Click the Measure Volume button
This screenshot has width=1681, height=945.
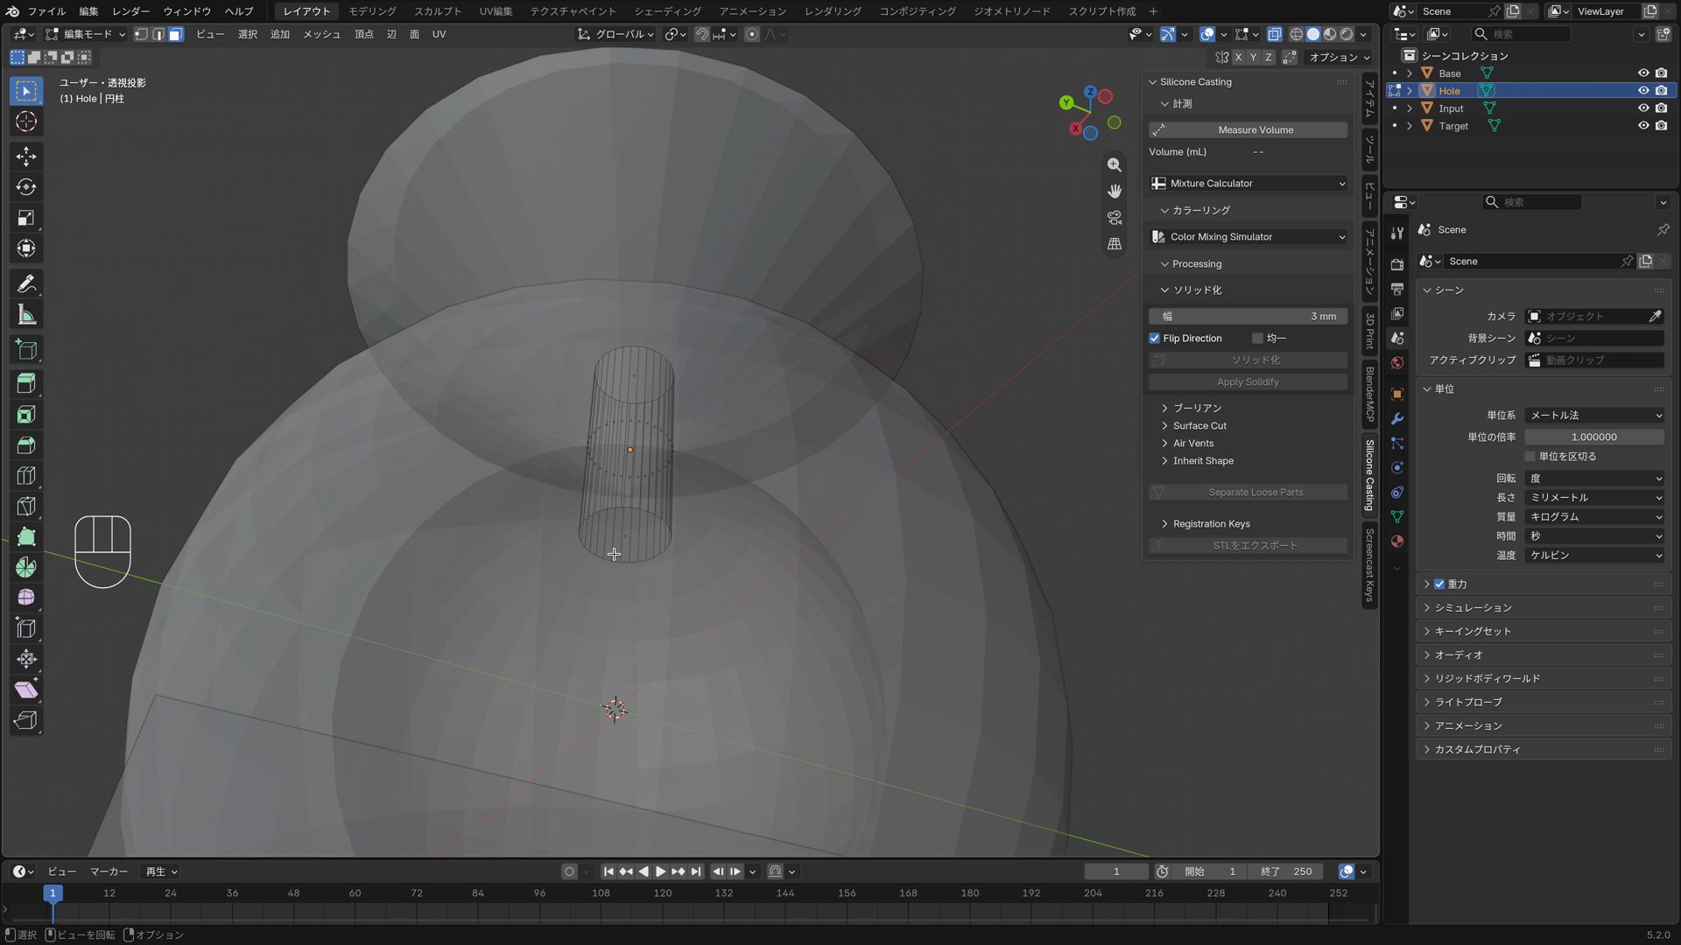coord(1248,130)
